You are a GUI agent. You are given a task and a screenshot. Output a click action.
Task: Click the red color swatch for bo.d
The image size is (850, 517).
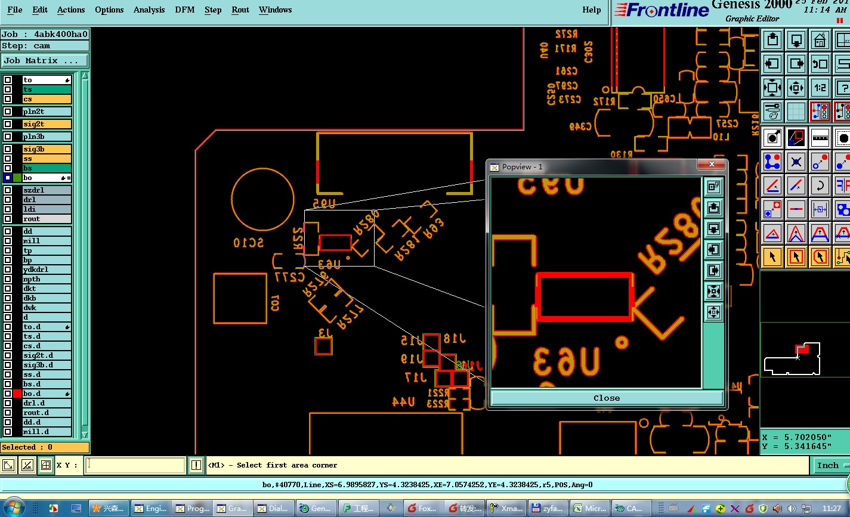pyautogui.click(x=17, y=394)
